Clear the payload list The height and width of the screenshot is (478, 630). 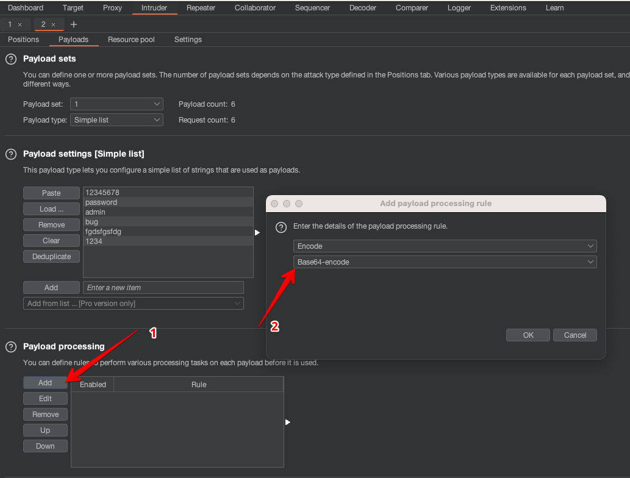[x=51, y=241]
